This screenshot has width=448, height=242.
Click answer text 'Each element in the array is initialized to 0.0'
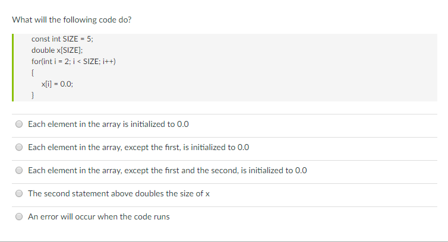tap(108, 125)
